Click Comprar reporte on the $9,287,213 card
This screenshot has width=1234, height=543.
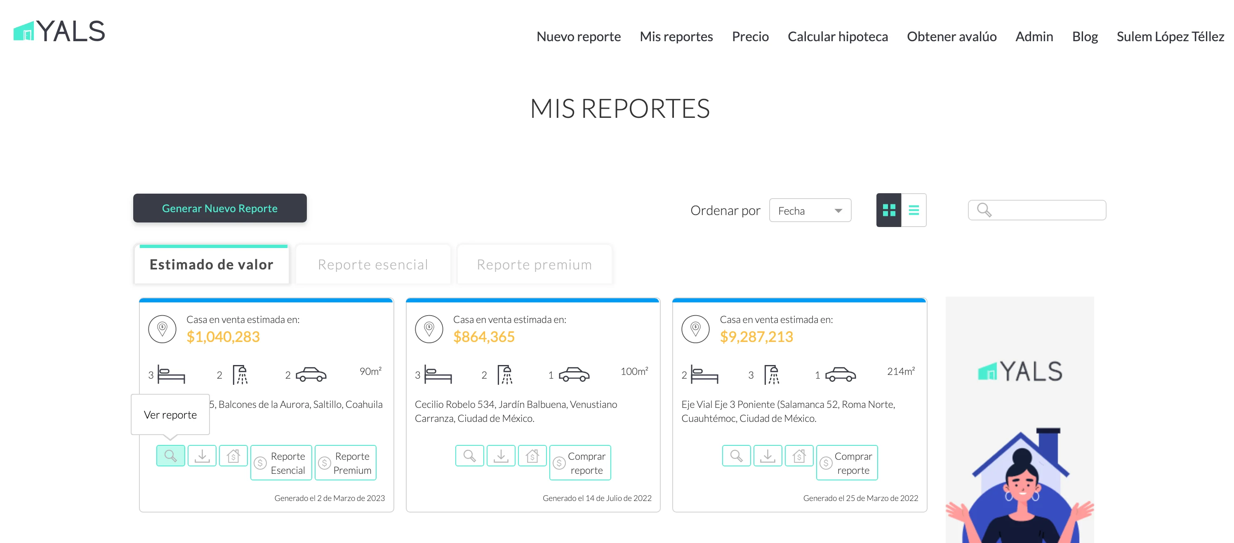coord(846,463)
